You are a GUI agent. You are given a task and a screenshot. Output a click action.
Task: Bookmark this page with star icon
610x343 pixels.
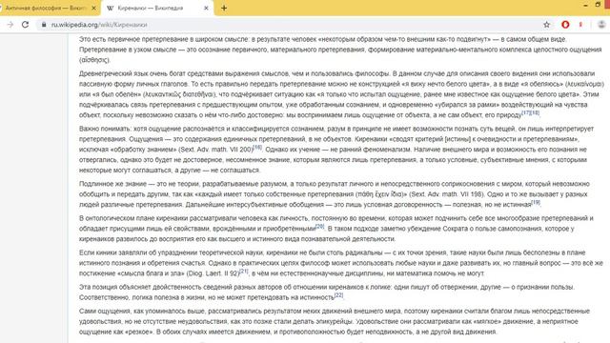pos(546,25)
